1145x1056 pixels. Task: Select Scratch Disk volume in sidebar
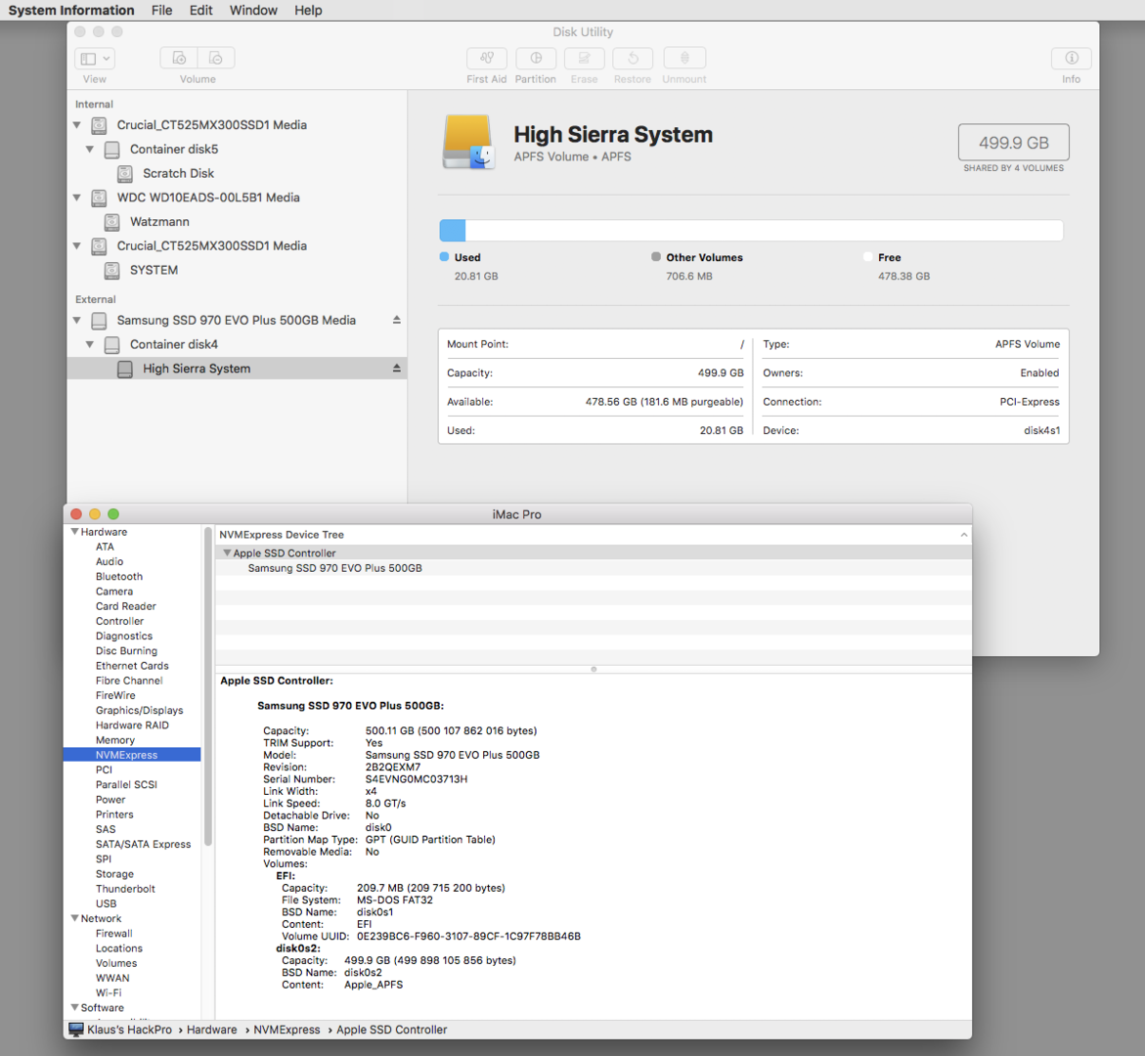pyautogui.click(x=178, y=173)
